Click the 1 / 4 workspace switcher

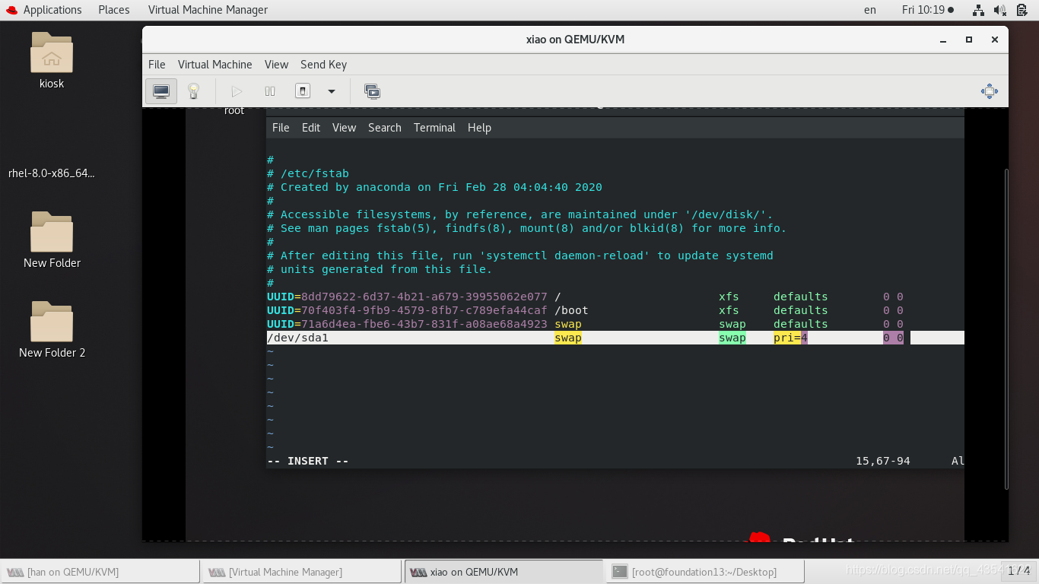(1018, 570)
